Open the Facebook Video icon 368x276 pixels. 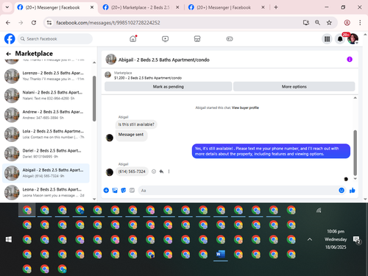click(165, 39)
